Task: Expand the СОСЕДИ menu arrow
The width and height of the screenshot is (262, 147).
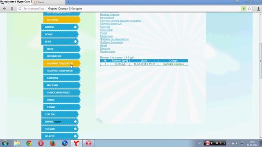Action: tap(75, 129)
